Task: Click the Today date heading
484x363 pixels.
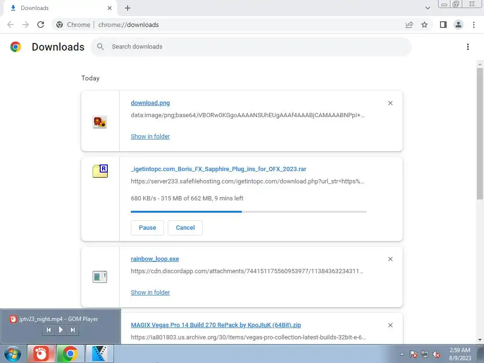Action: pyautogui.click(x=90, y=78)
